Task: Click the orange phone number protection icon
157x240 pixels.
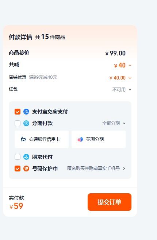Action: (x=26, y=169)
